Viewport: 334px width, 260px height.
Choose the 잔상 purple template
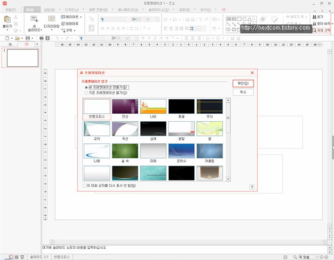pyautogui.click(x=125, y=109)
